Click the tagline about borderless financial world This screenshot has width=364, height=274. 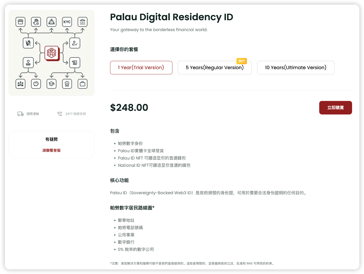click(159, 30)
